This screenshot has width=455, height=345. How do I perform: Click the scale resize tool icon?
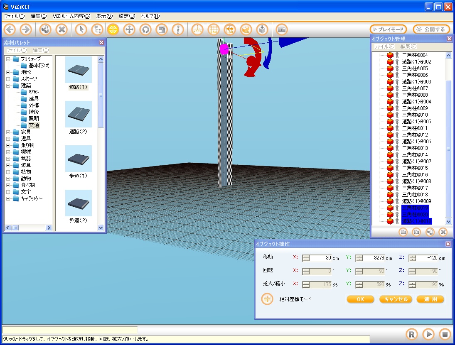[x=161, y=29]
